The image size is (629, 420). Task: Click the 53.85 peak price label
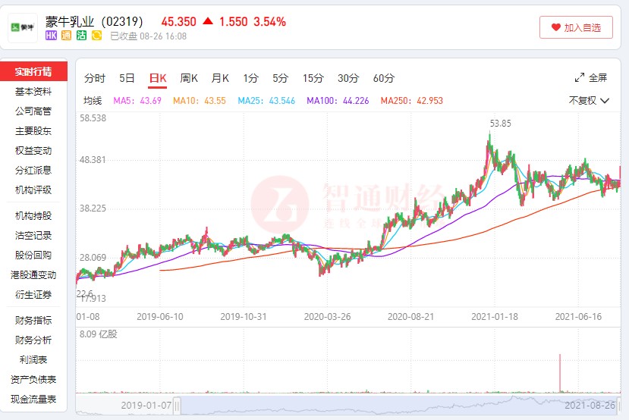click(501, 124)
